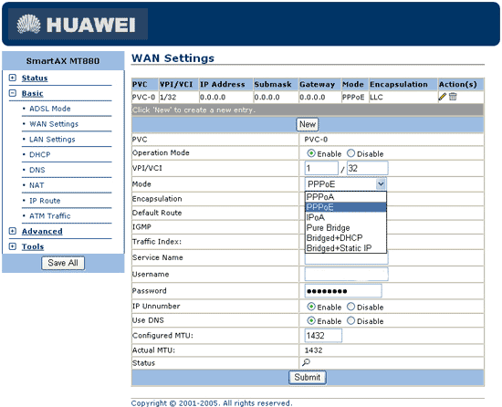Open ATM Traffic in sidebar
This screenshot has height=407, width=502.
tap(50, 216)
